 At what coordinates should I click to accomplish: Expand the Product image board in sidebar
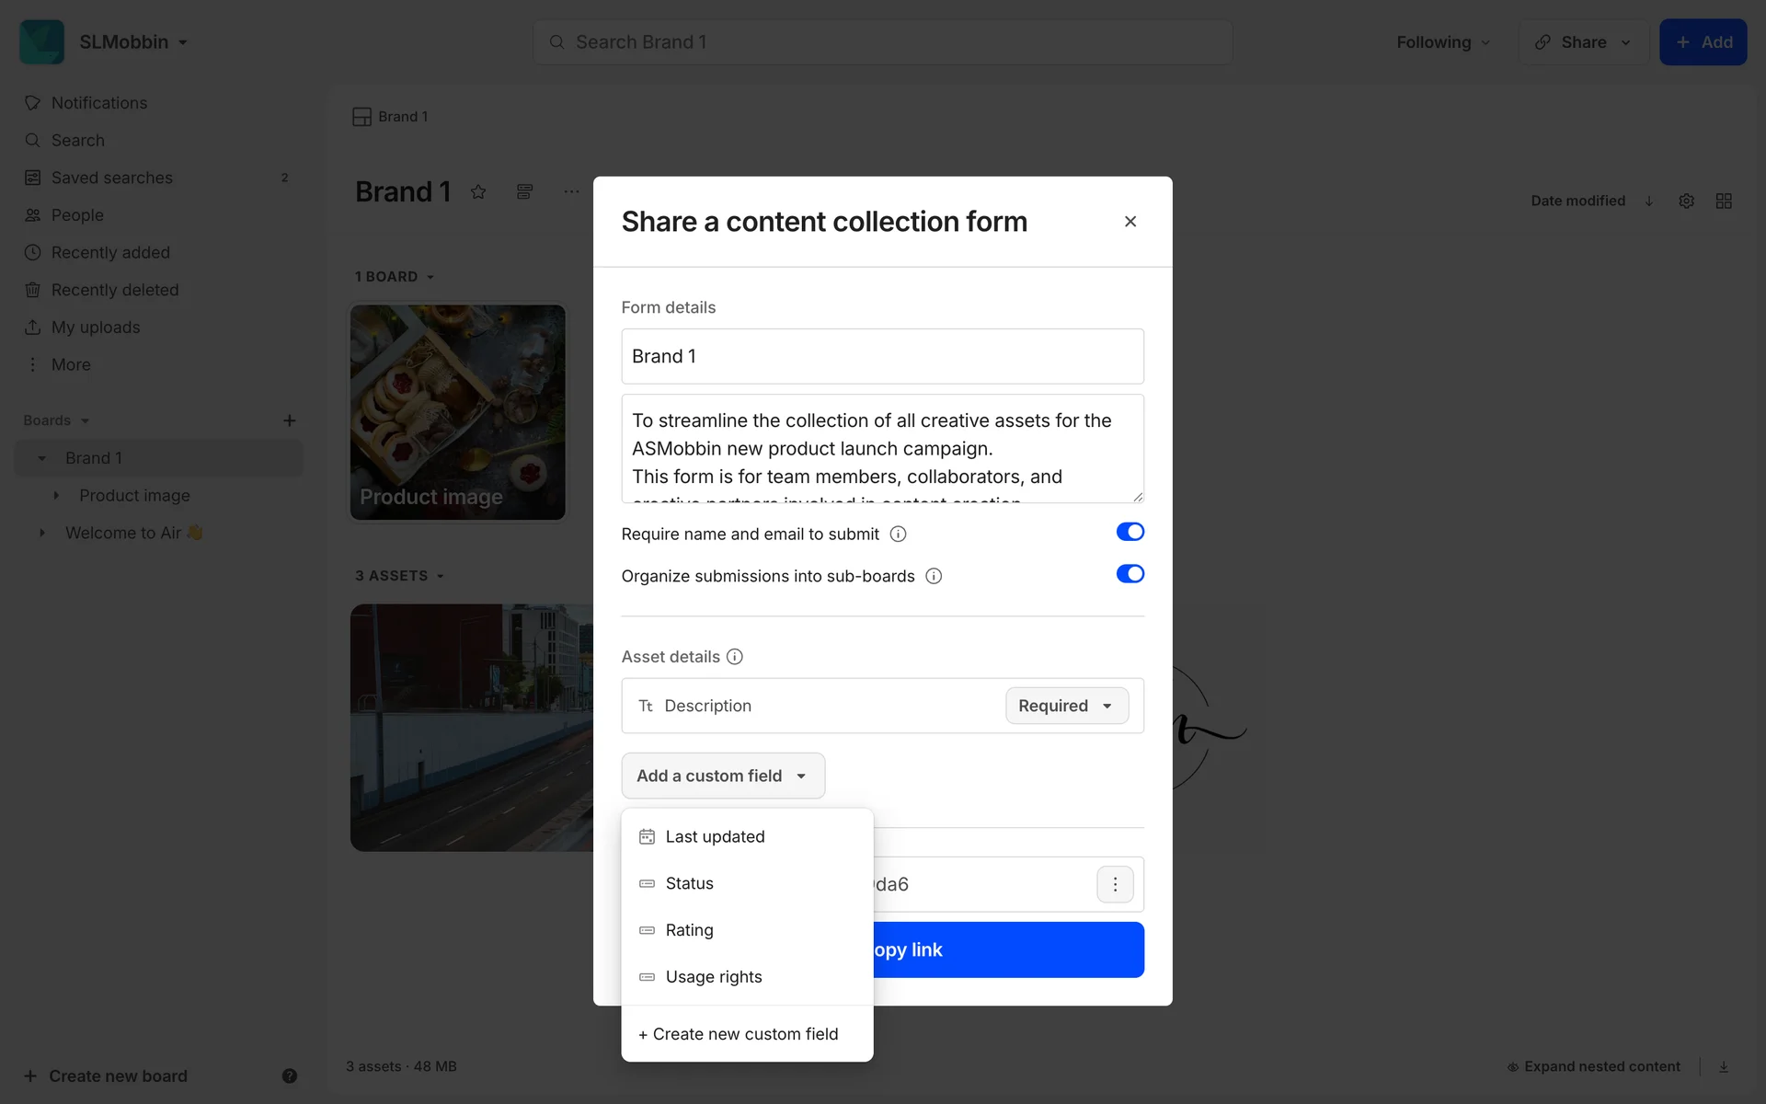pos(56,496)
